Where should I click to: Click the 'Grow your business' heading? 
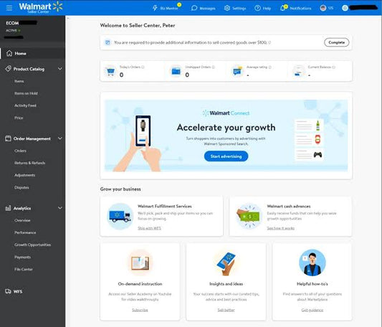point(120,189)
